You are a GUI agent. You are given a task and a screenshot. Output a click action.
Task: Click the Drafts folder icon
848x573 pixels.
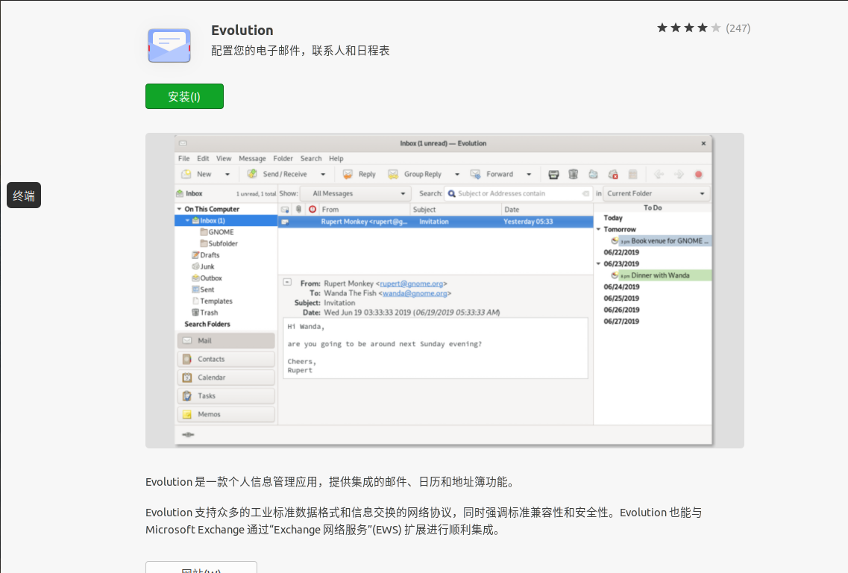pos(195,255)
